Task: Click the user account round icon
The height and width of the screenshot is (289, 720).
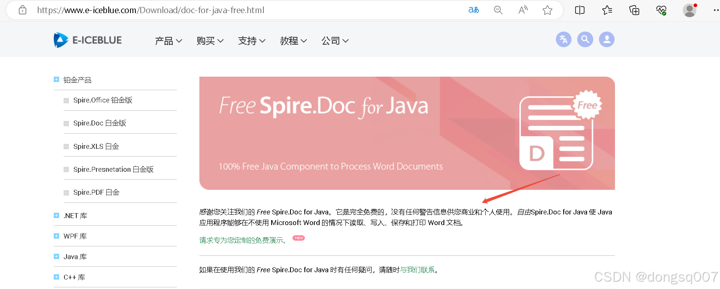Action: [x=607, y=39]
